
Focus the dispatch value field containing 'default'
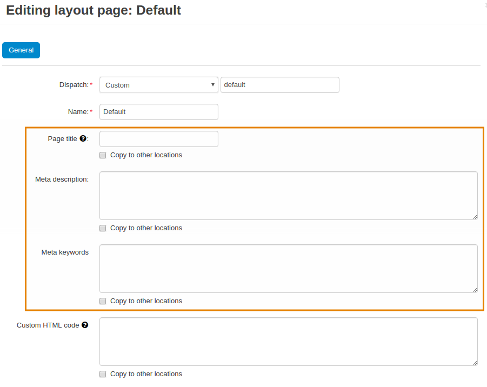click(x=280, y=85)
